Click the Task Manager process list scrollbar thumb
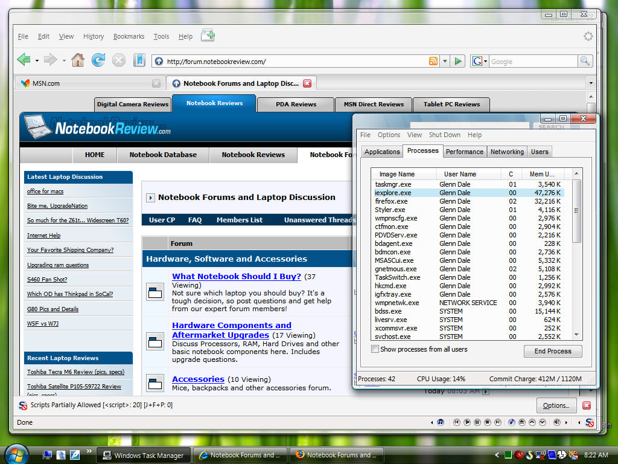The height and width of the screenshot is (464, 618). tap(576, 211)
